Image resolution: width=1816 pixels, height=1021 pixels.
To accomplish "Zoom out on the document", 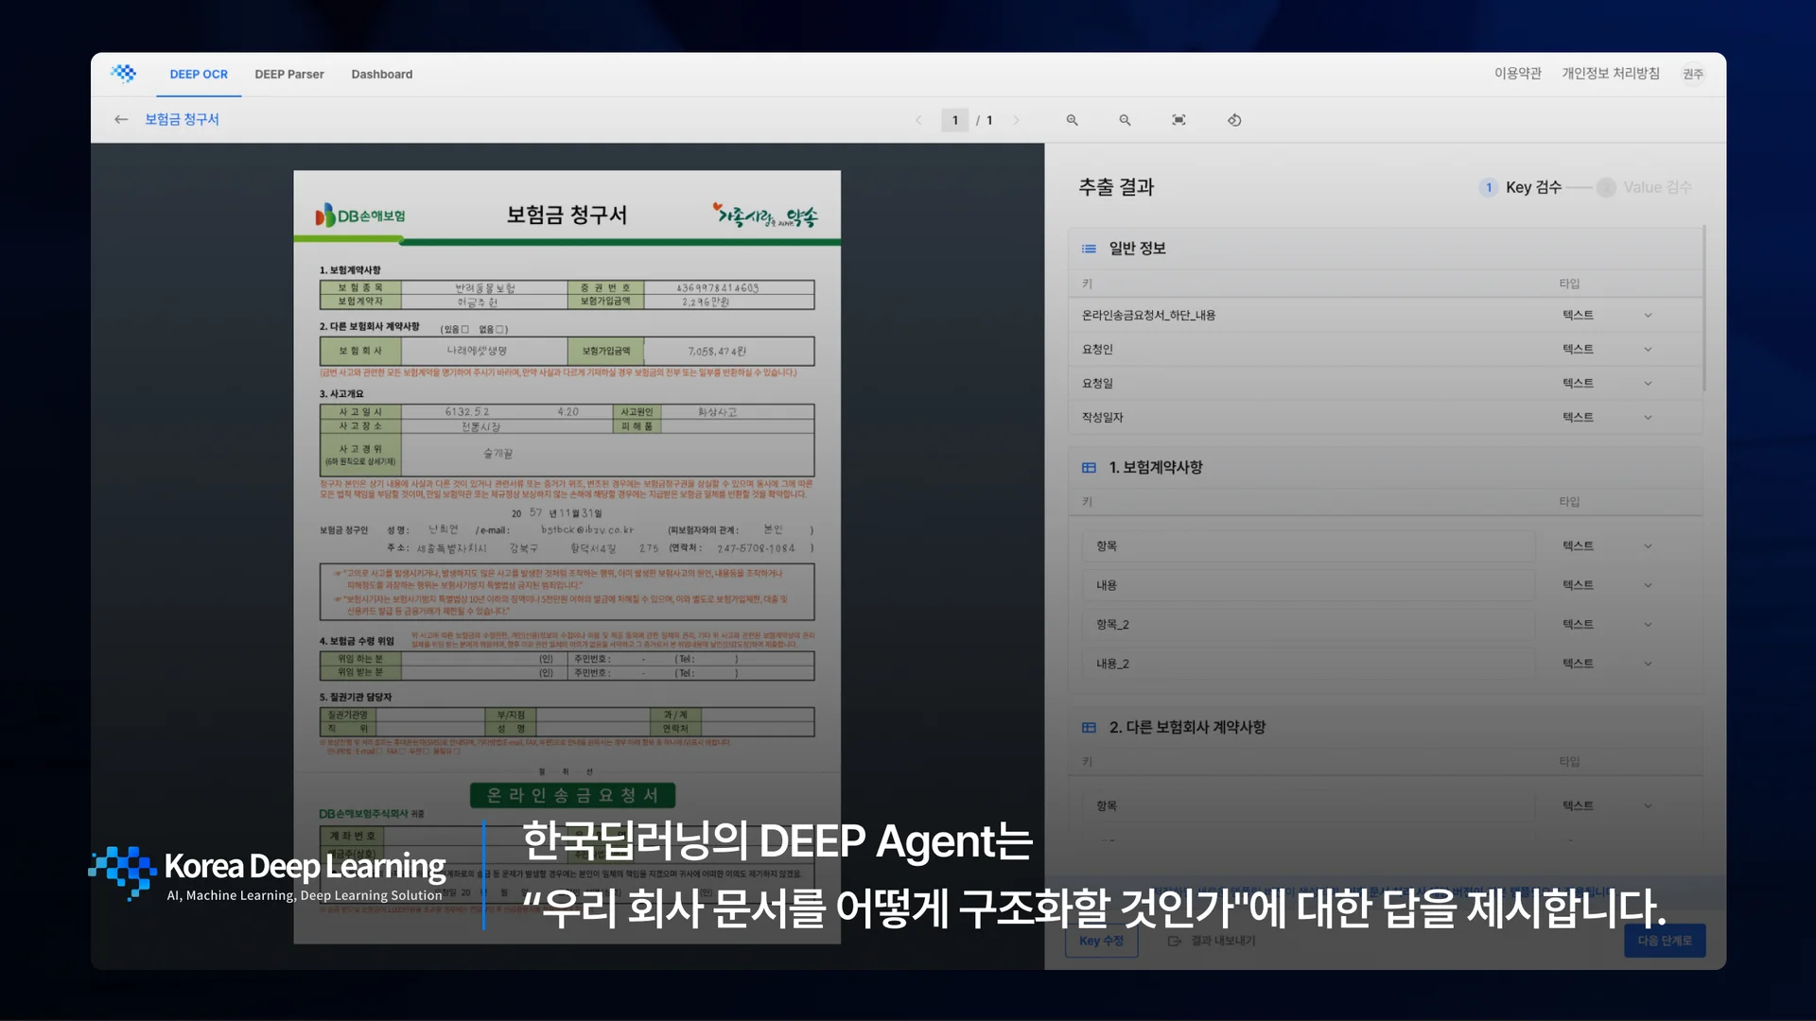I will point(1126,120).
